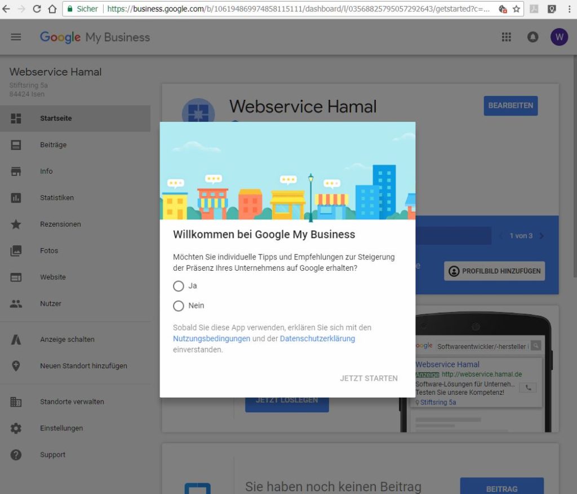577x494 pixels.
Task: Click the JETZT LOSLEGEN button behind the dialog
Action: (287, 404)
